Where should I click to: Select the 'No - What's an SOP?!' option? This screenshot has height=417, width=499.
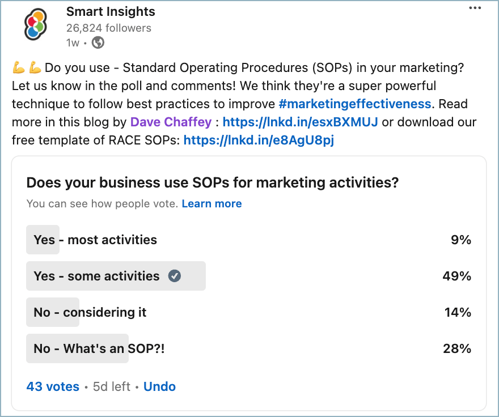99,348
